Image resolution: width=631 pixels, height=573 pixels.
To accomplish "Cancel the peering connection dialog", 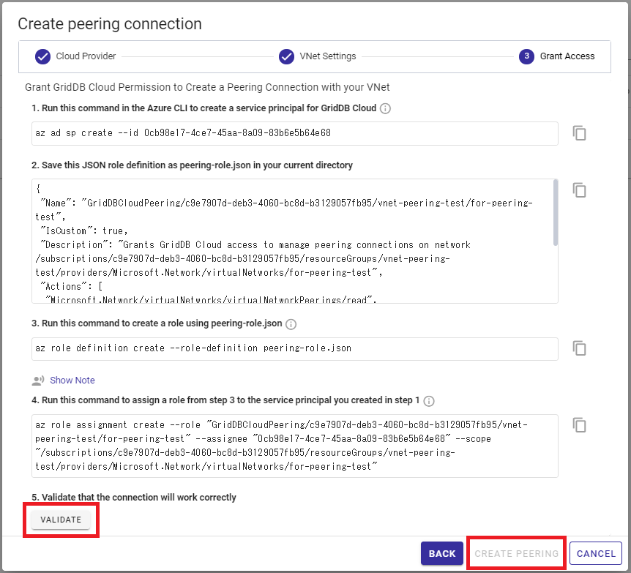I will (596, 553).
